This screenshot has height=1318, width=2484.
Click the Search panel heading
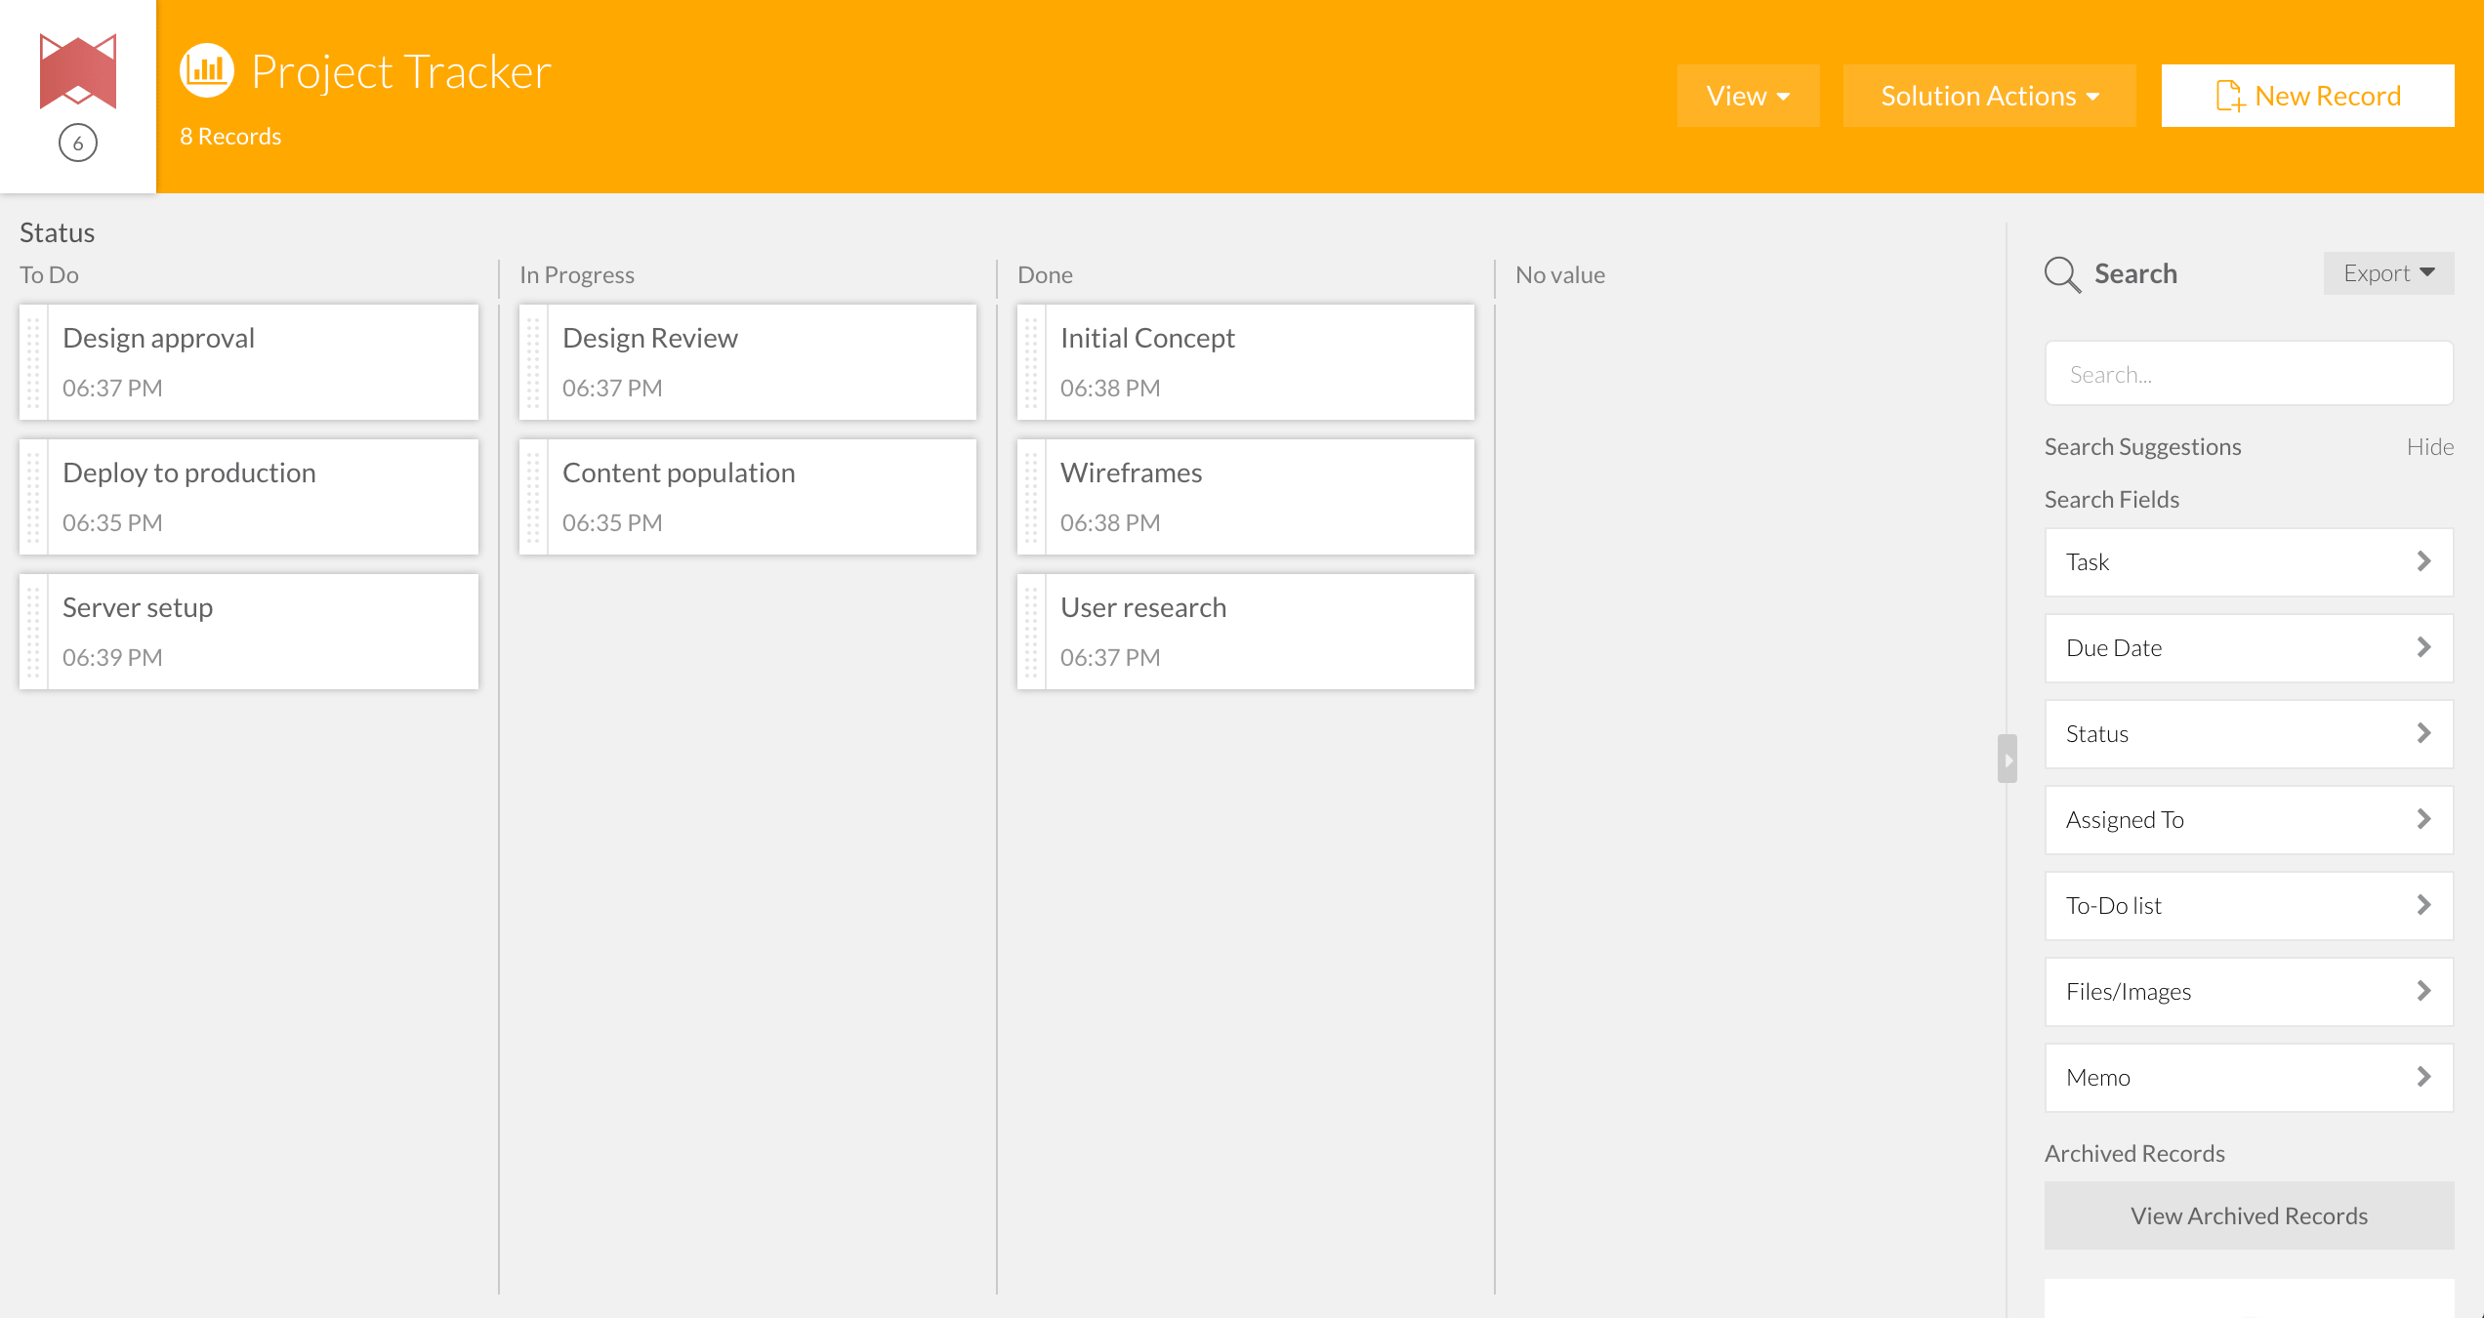click(x=2135, y=274)
